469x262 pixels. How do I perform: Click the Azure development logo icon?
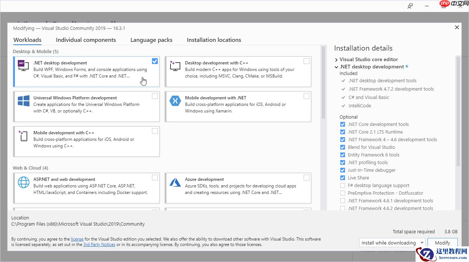(x=175, y=182)
